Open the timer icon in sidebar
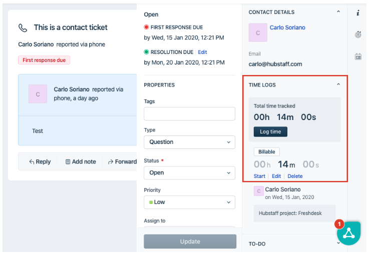 coord(358,34)
